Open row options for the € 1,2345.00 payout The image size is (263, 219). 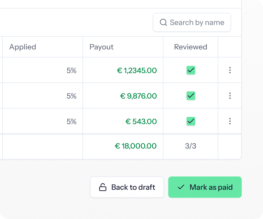[x=230, y=70]
